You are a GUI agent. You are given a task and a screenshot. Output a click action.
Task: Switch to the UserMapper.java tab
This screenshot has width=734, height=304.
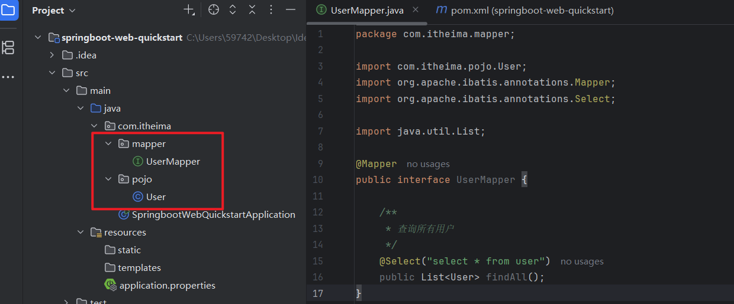[x=367, y=10]
